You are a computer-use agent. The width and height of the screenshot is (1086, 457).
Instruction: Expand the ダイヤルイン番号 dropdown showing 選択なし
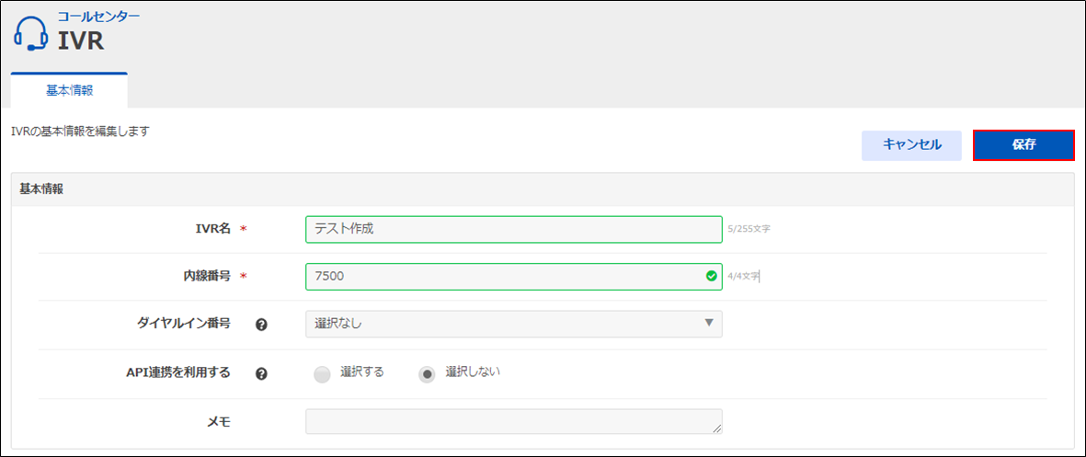tap(513, 324)
